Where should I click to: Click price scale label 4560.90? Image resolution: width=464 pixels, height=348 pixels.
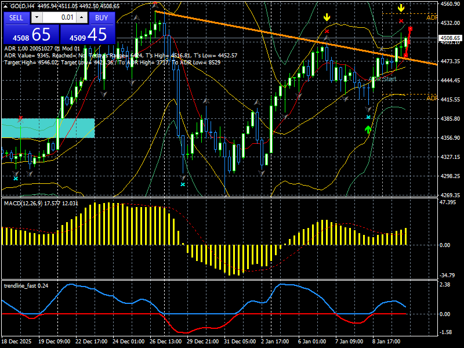point(450,4)
